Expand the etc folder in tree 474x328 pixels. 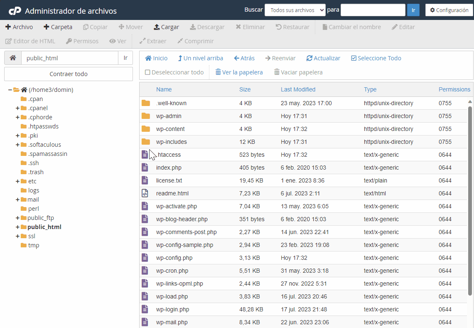click(x=17, y=181)
